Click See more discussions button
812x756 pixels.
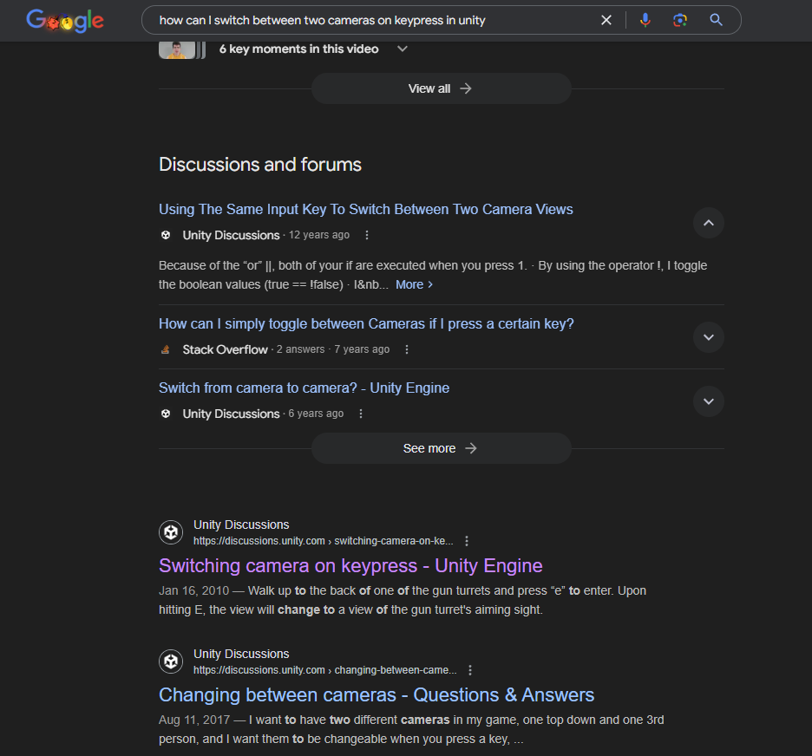point(441,448)
